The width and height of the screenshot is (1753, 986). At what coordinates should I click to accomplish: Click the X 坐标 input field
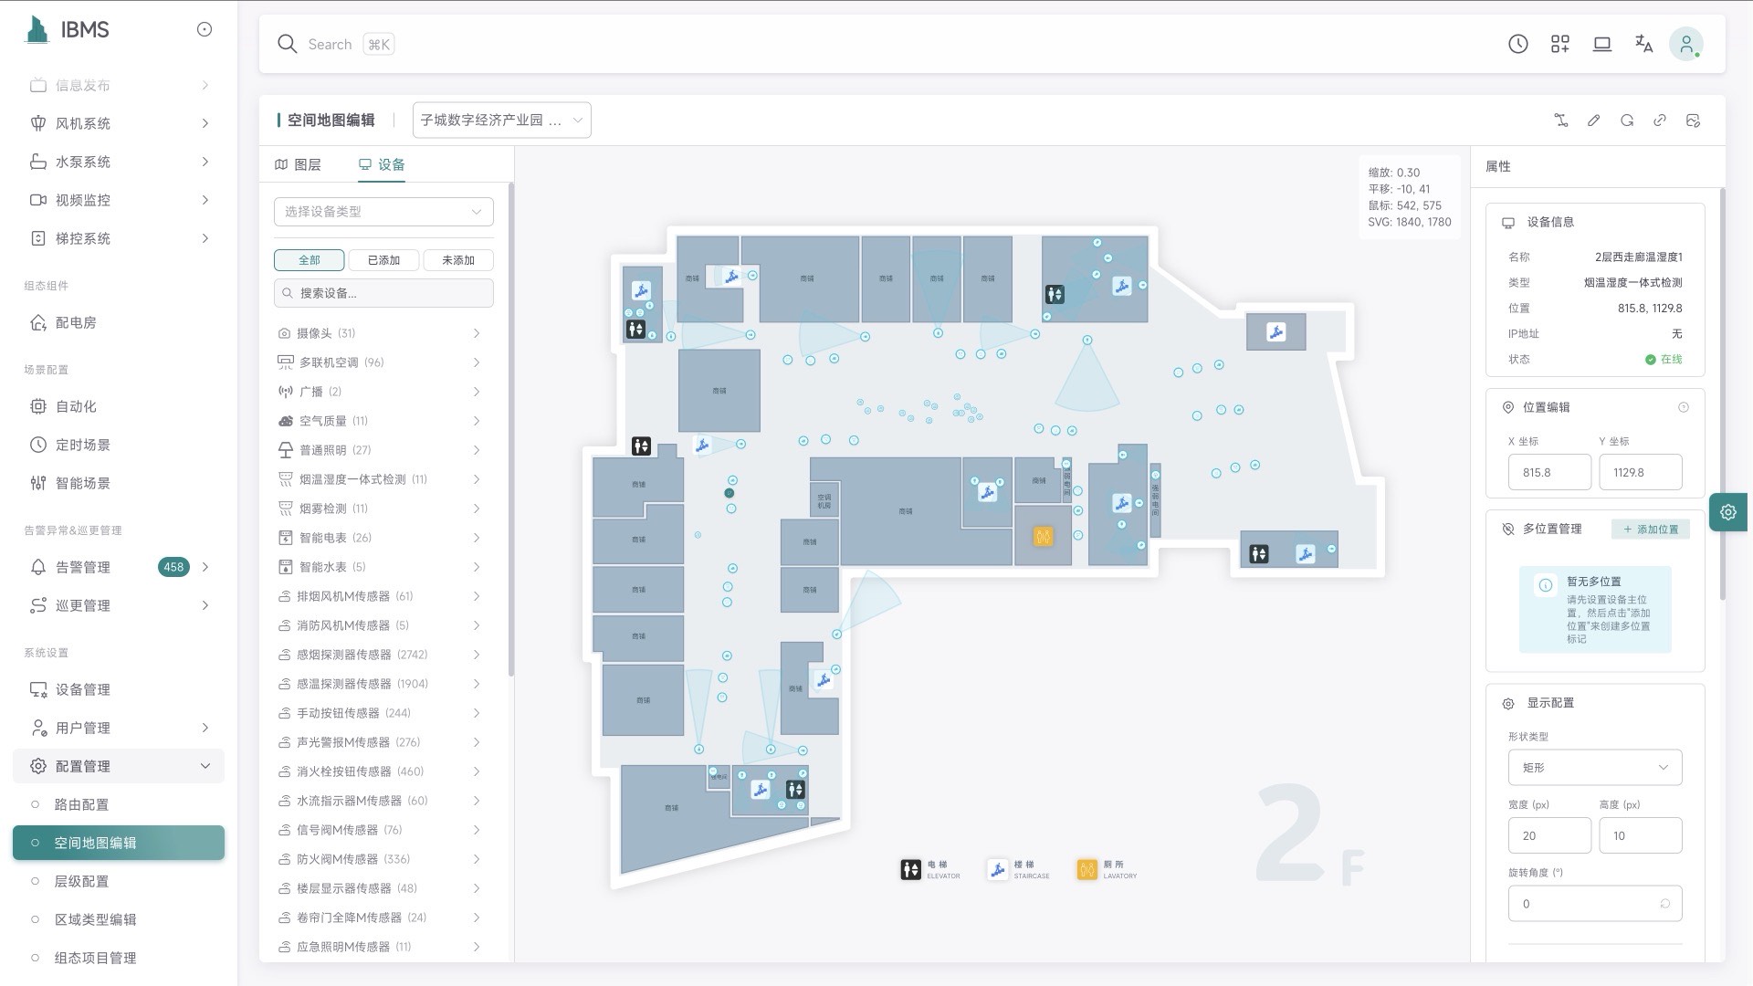click(x=1548, y=473)
